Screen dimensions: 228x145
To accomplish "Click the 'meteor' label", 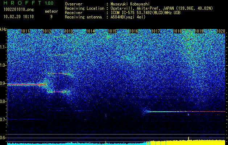I will (51, 11).
